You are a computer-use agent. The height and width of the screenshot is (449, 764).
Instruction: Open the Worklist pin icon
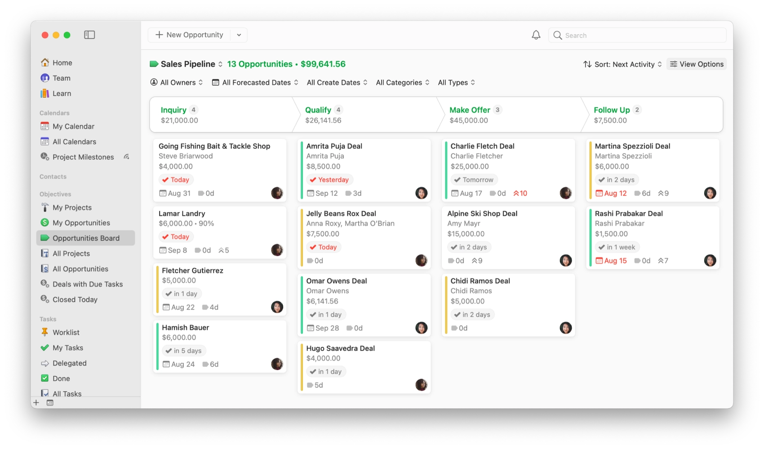(45, 332)
